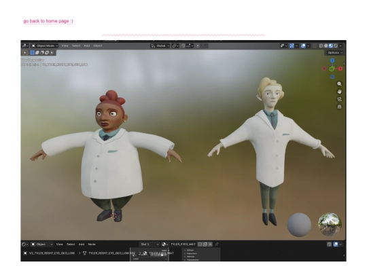This screenshot has height=275, width=367.
Task: Click the TYLER_EYES_MAT material name field
Action: click(183, 244)
